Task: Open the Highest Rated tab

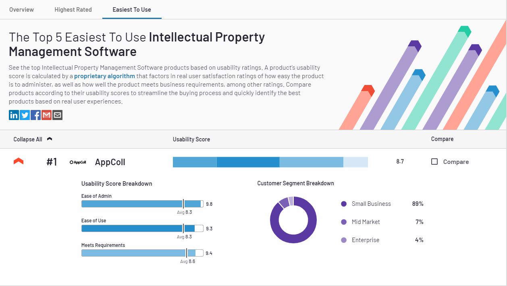Action: click(x=73, y=10)
